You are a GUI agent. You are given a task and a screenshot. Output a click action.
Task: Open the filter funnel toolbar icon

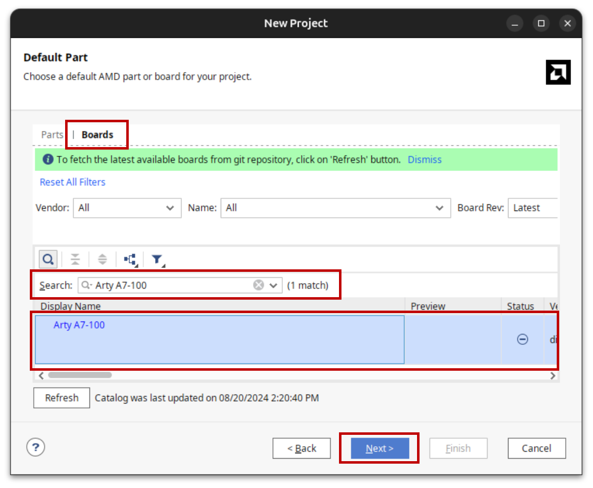pyautogui.click(x=158, y=259)
